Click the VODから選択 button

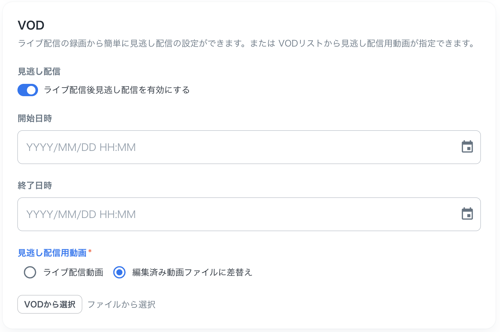(50, 304)
